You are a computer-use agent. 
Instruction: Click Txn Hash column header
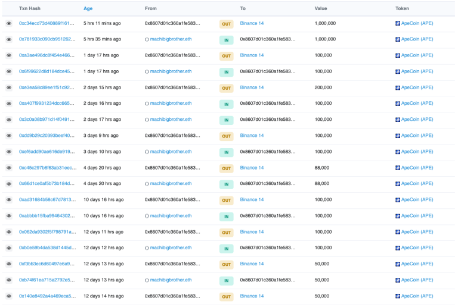(30, 8)
